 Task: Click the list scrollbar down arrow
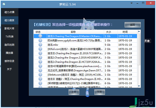click(x=139, y=86)
